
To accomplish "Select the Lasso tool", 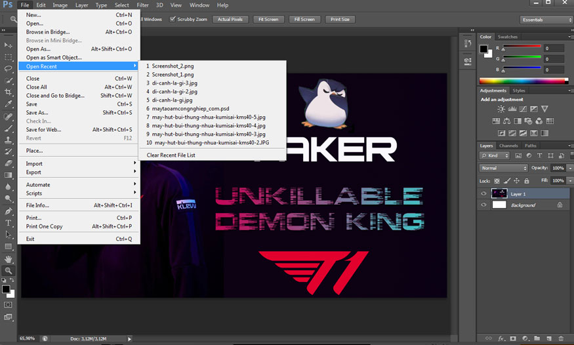I will pos(8,69).
